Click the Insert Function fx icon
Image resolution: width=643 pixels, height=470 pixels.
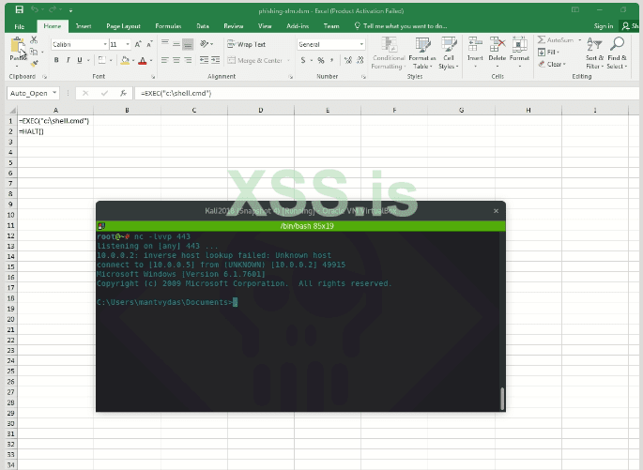tap(123, 93)
